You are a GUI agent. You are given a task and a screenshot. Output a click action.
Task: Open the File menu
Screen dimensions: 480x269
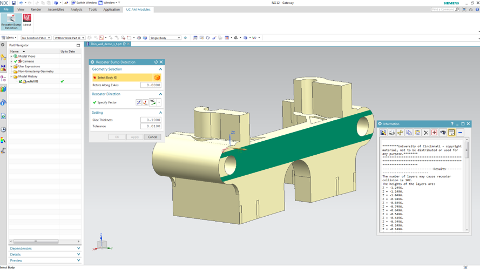(x=6, y=10)
